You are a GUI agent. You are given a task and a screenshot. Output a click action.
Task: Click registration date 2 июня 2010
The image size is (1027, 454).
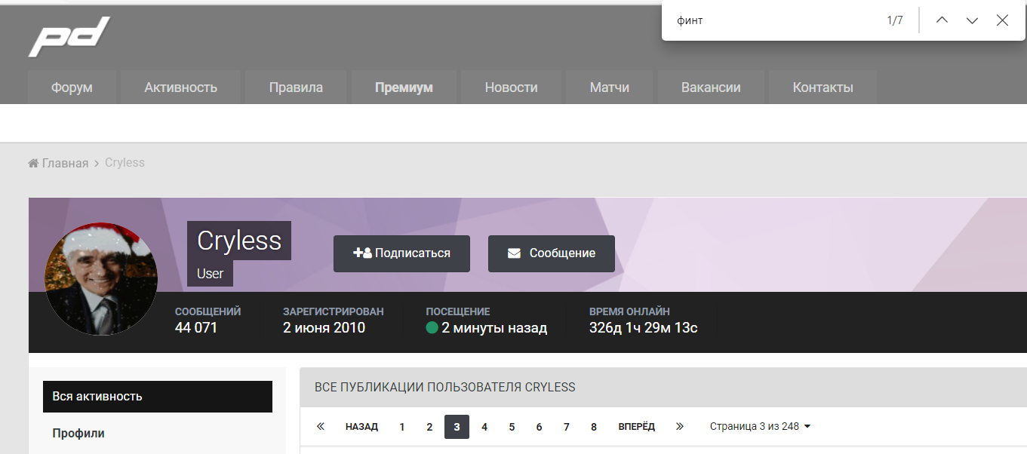pyautogui.click(x=324, y=328)
